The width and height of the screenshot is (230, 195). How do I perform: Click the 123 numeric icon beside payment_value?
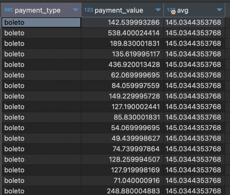point(88,10)
